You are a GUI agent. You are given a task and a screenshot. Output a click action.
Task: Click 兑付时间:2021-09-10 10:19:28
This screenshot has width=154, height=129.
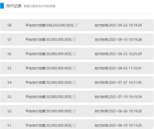(118, 40)
